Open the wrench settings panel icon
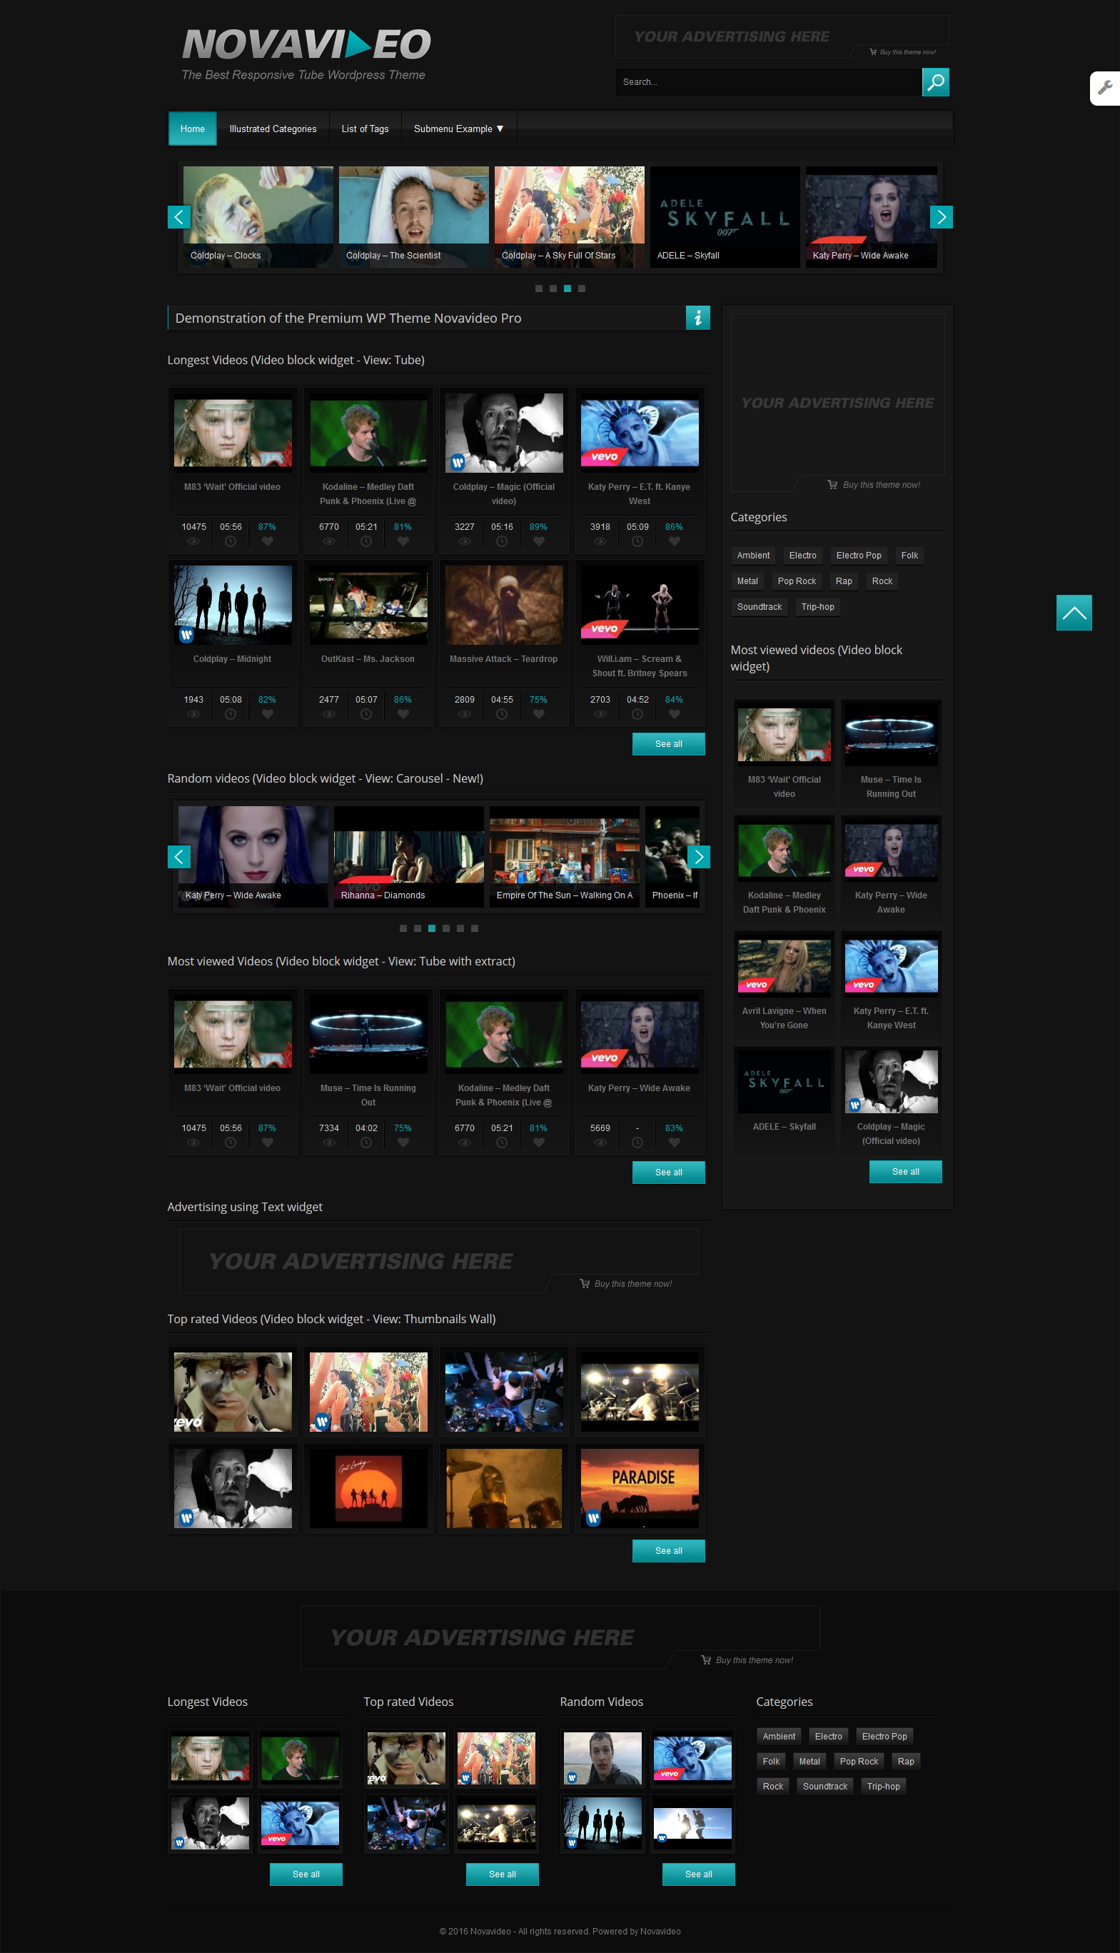Viewport: 1120px width, 1953px height. [1104, 88]
